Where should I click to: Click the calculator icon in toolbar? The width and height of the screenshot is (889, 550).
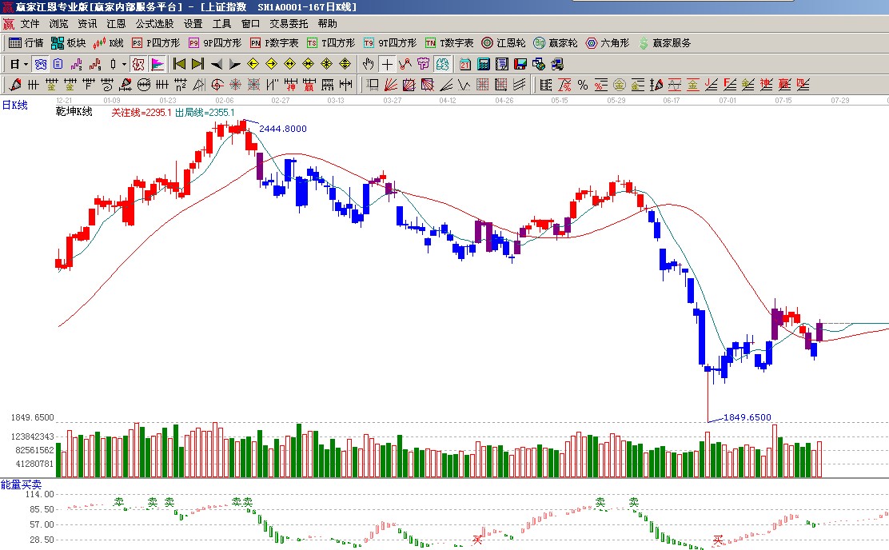pos(484,64)
